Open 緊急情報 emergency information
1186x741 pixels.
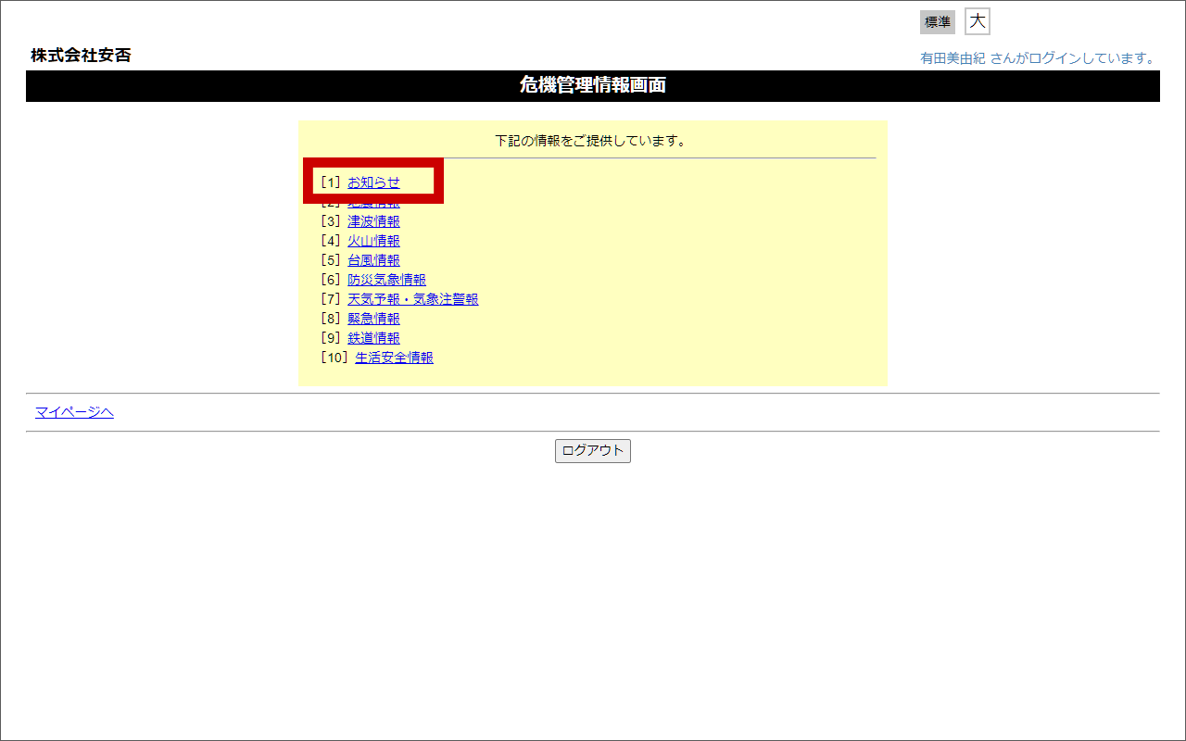click(373, 318)
